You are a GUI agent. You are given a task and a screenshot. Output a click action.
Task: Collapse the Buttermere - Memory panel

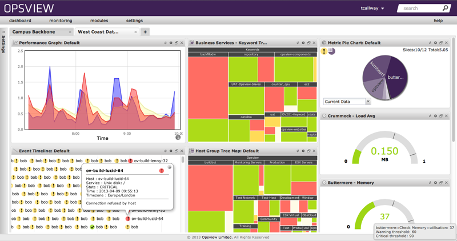324,183
